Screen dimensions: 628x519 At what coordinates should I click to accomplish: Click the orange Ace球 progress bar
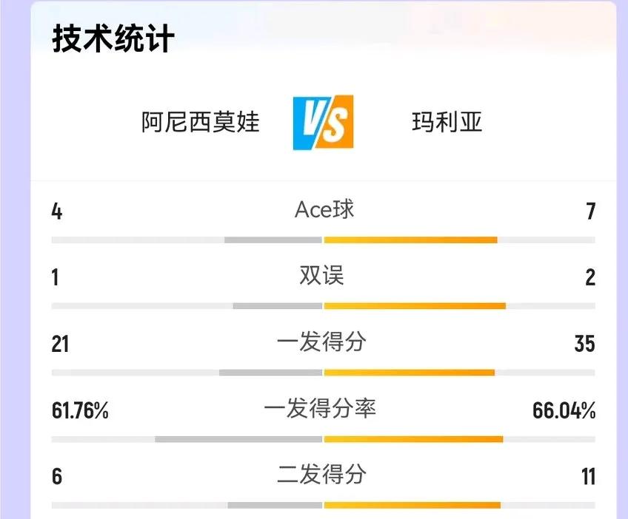tap(410, 240)
